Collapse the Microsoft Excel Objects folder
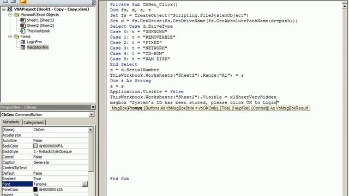349x196 pixels. [x=10, y=15]
